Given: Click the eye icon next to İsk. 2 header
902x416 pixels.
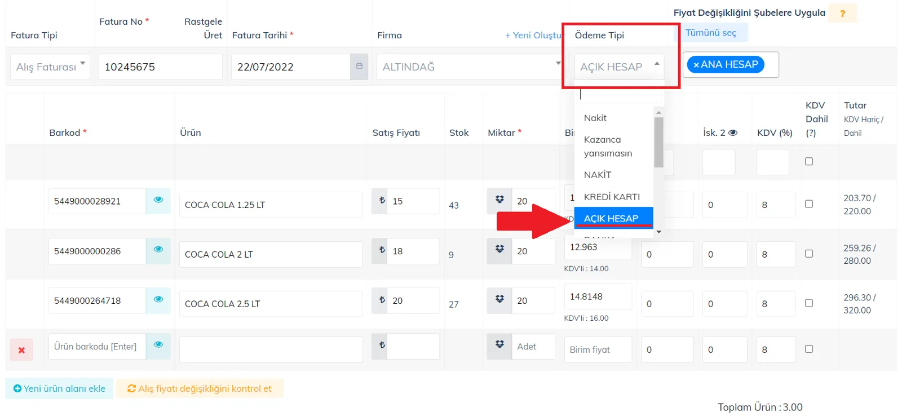Looking at the screenshot, I should [x=733, y=133].
